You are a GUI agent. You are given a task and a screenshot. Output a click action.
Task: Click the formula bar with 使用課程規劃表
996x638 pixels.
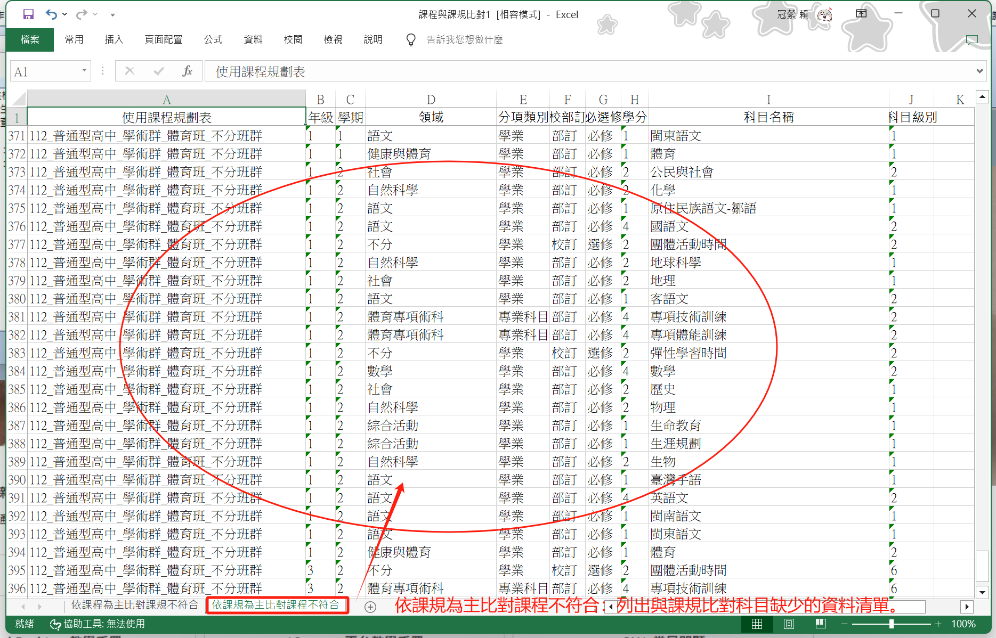pyautogui.click(x=589, y=71)
